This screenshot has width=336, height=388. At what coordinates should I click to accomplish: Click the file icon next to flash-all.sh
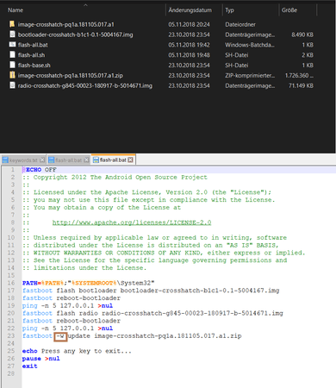pyautogui.click(x=12, y=55)
